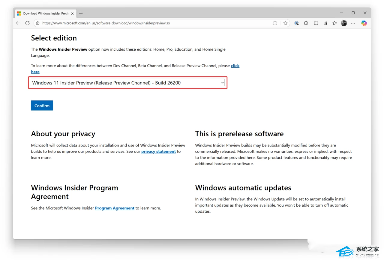The height and width of the screenshot is (260, 384).
Task: Open Settings and more ellipsis menu
Action: 353,23
